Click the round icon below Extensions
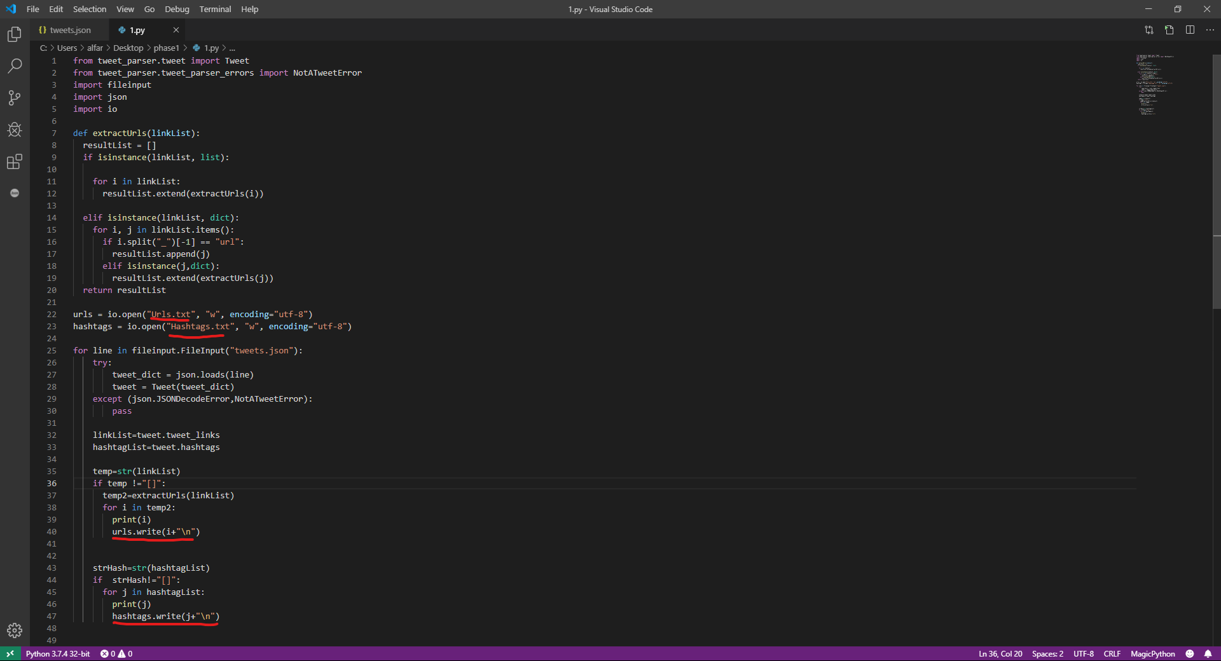1221x661 pixels. coord(15,193)
